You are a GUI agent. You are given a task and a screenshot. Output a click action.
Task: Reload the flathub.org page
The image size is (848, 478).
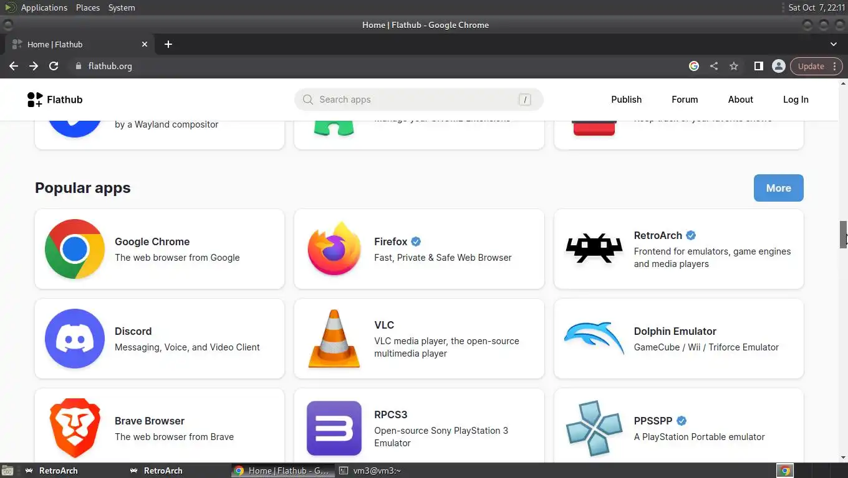tap(54, 66)
